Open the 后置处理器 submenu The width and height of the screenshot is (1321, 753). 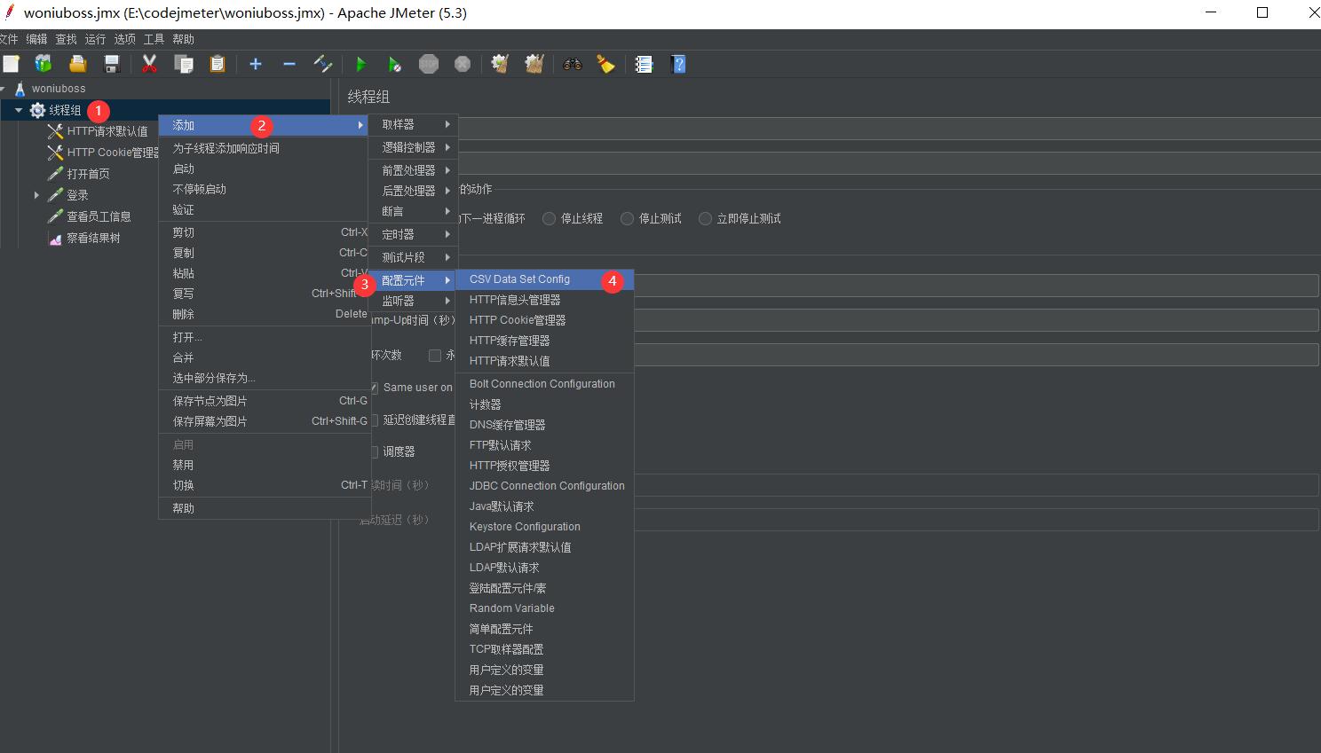[412, 190]
